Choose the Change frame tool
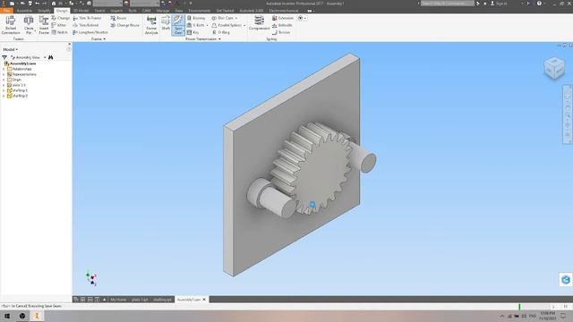 [x=60, y=18]
